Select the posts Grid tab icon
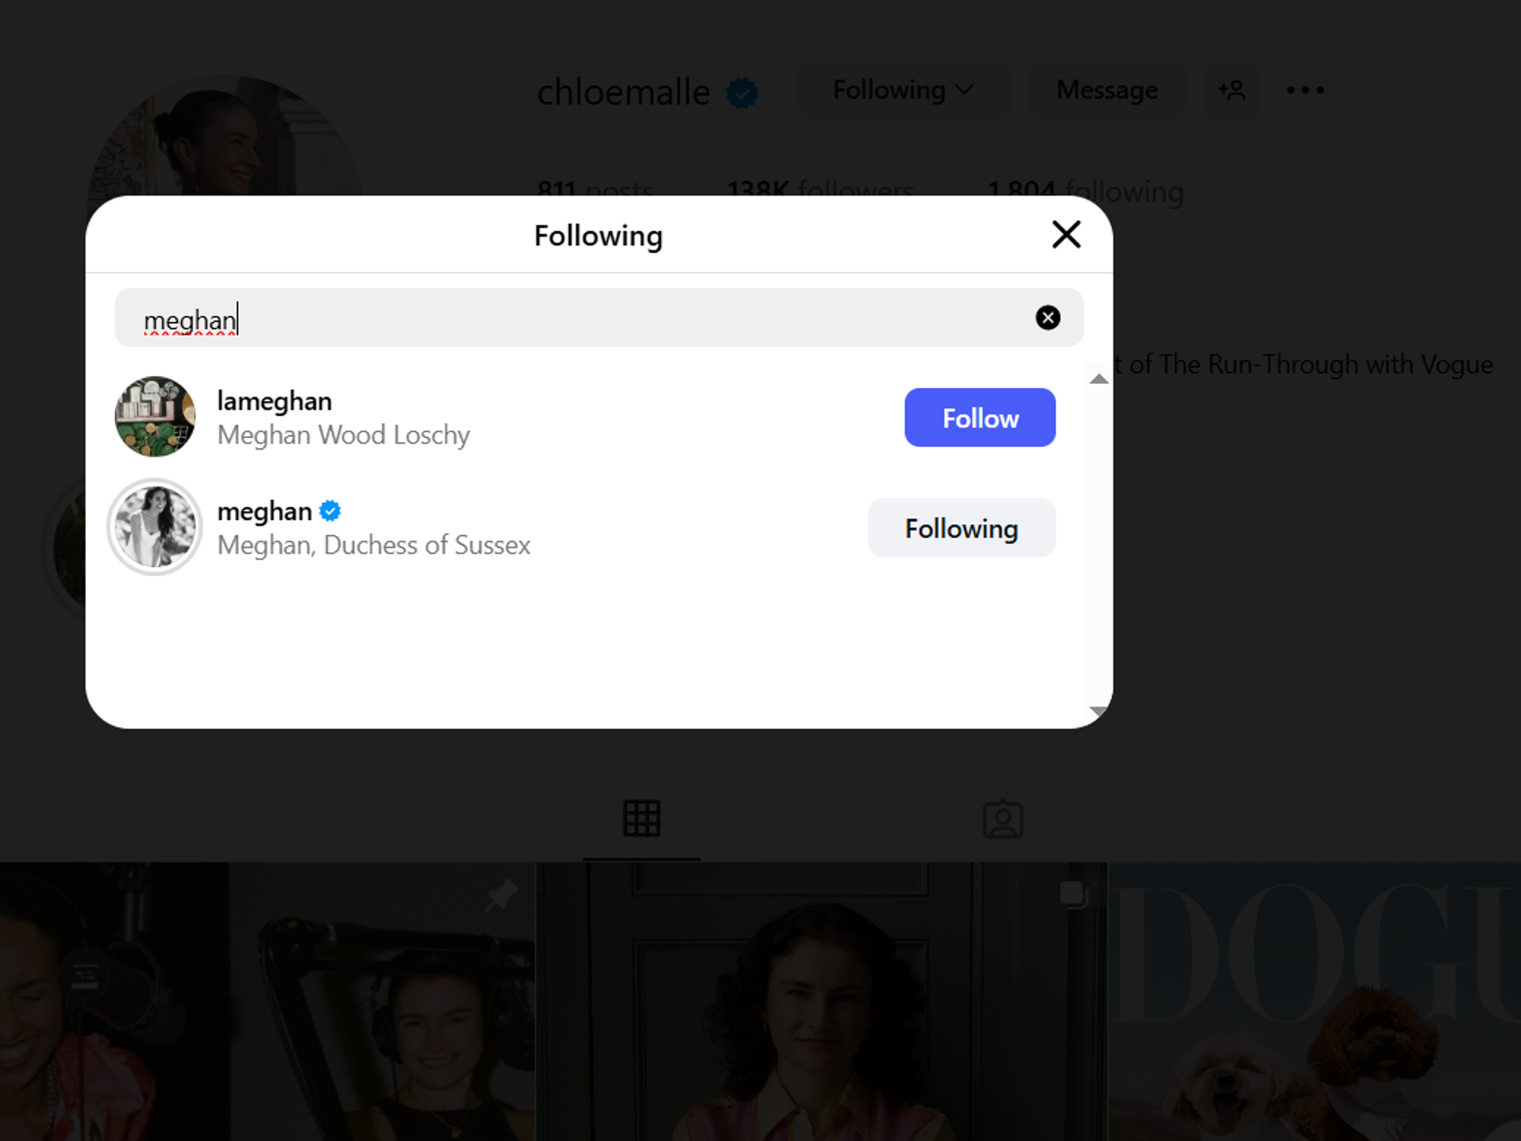 point(643,818)
